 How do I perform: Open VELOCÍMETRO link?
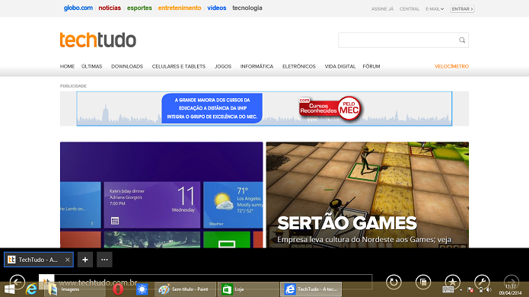click(451, 66)
